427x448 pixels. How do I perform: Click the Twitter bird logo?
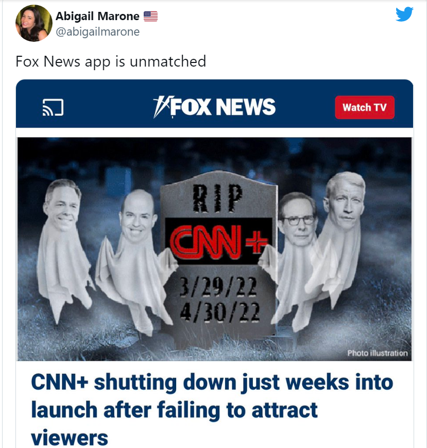pos(404,14)
